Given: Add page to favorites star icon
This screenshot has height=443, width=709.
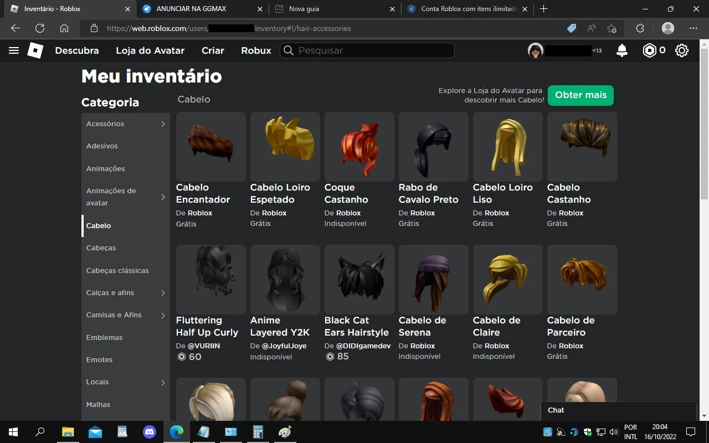Looking at the screenshot, I should click(x=612, y=28).
